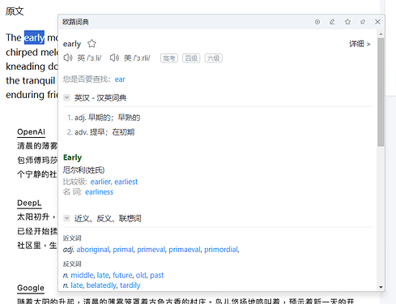396x304 pixels.
Task: Collapse the 近义、反义、联想词 section
Action: click(x=66, y=218)
